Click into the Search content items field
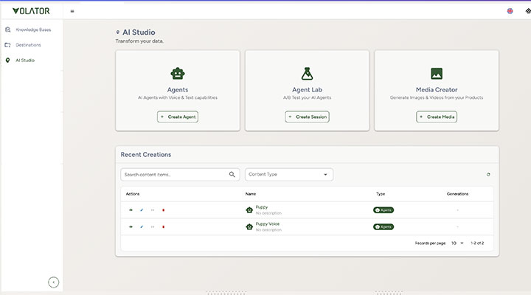The height and width of the screenshot is (295, 531). 173,175
